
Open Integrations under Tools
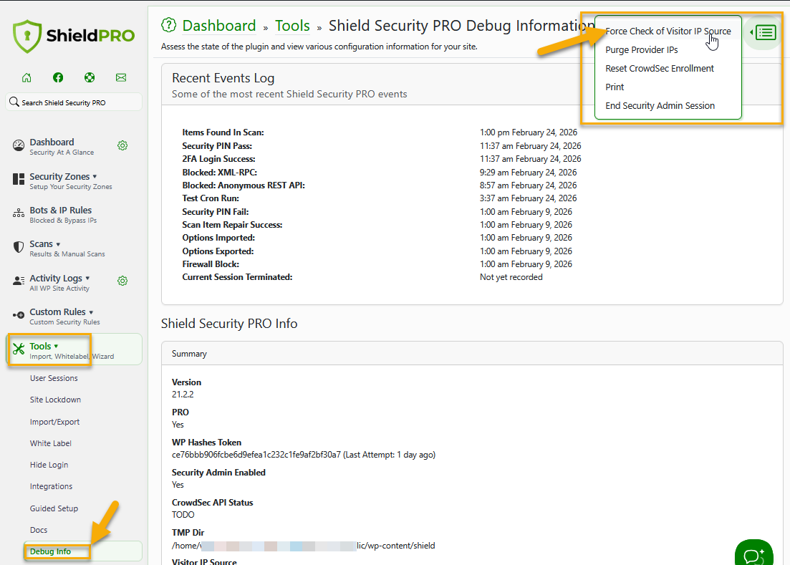(x=51, y=486)
